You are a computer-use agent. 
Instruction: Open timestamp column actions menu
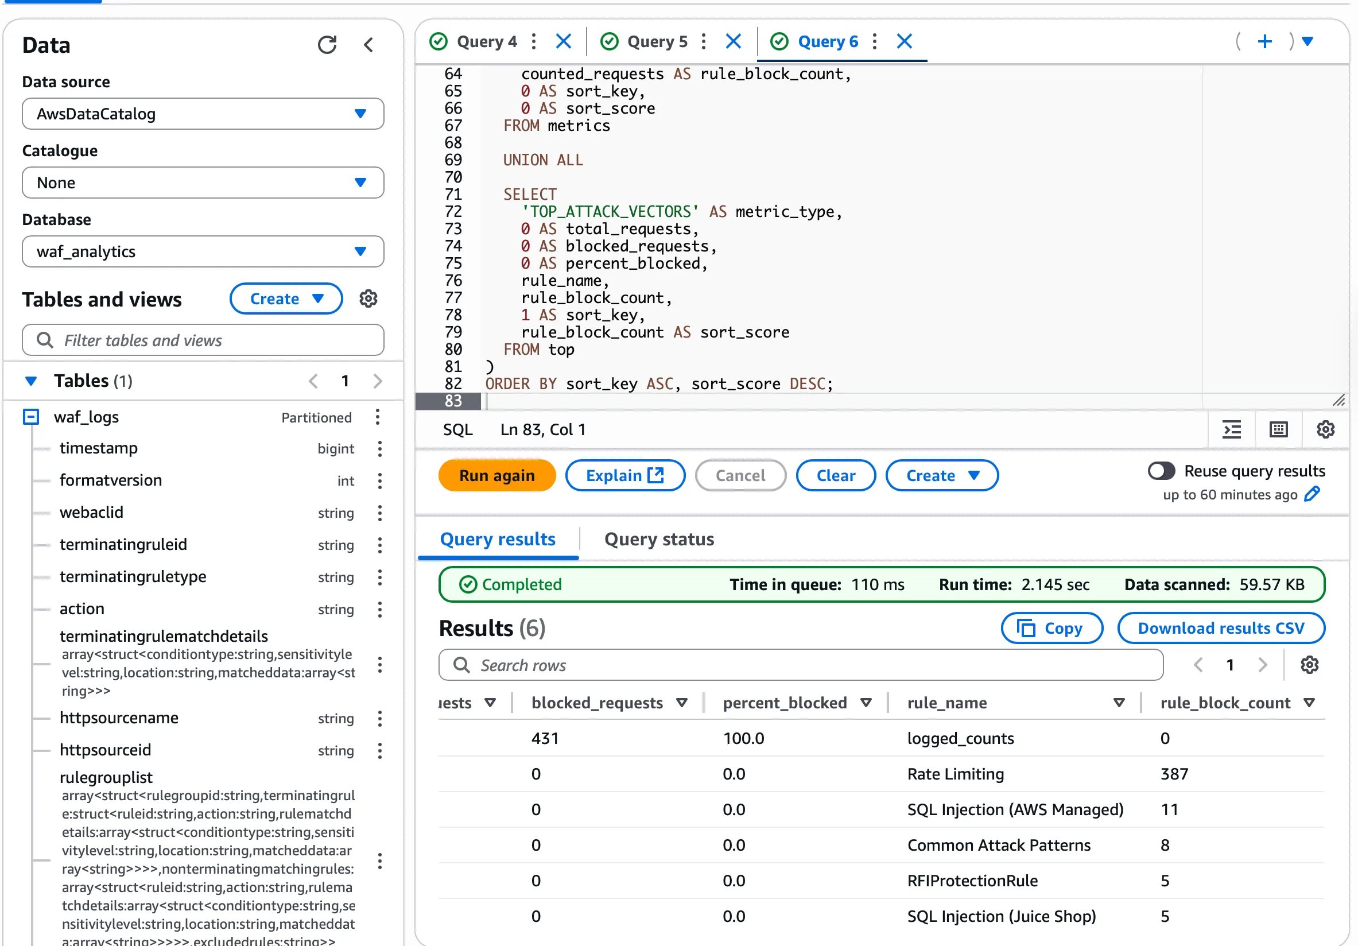[380, 449]
